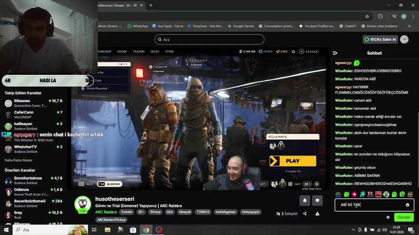This screenshot has height=235, width=419.
Task: Insert the pink fire emote
Action: (x=354, y=194)
